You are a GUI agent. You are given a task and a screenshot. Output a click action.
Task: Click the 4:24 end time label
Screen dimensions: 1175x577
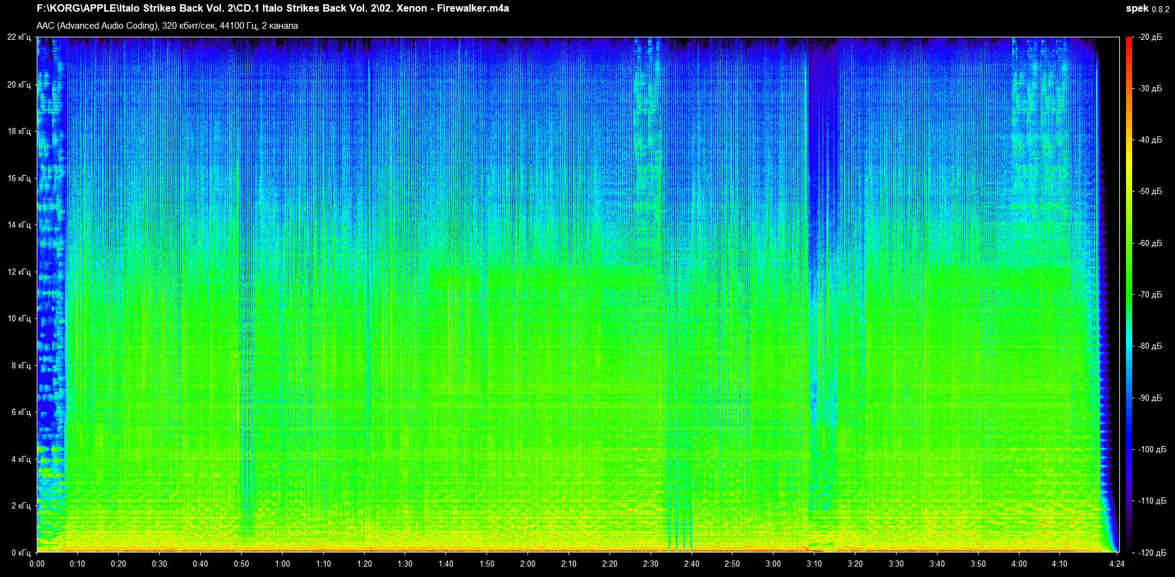click(x=1117, y=564)
